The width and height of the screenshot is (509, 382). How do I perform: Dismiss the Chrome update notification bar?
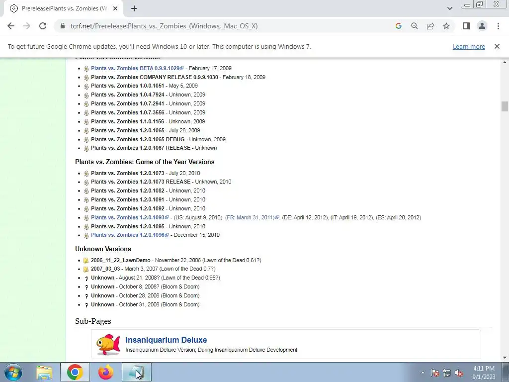[x=497, y=46]
